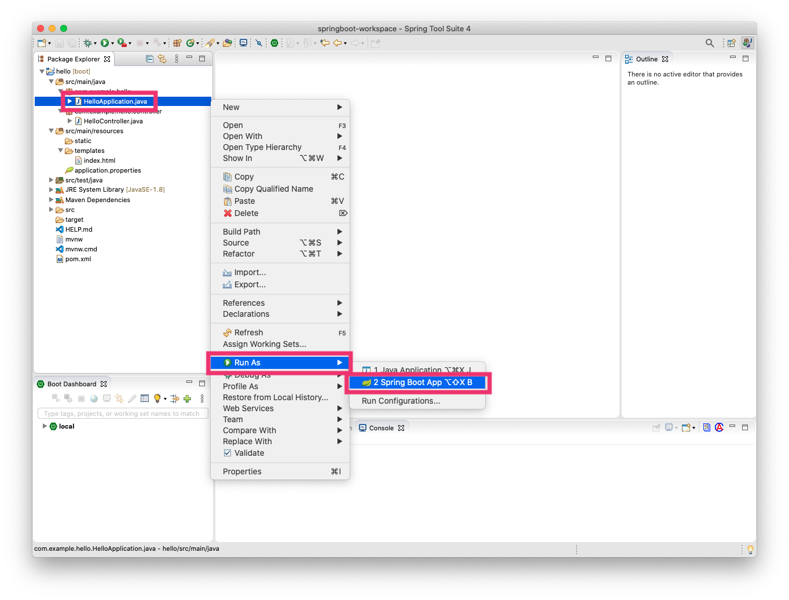This screenshot has width=789, height=600.
Task: Open the New wizard icon at toolbar left
Action: [x=41, y=43]
